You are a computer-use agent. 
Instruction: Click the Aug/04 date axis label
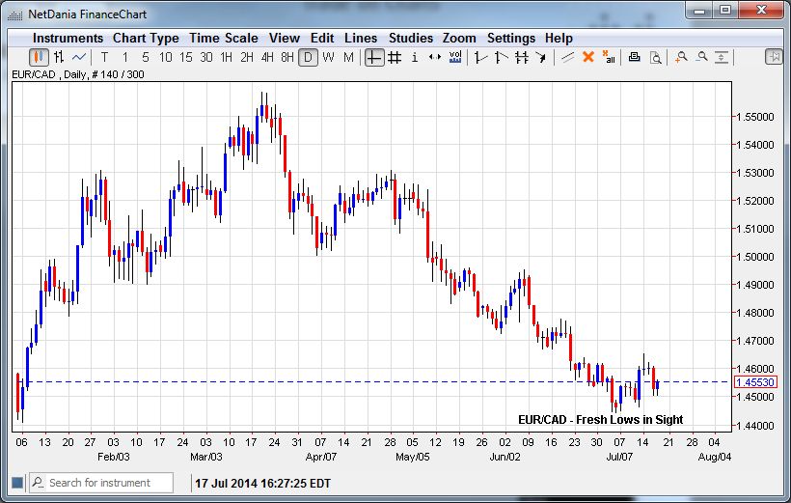click(x=715, y=457)
